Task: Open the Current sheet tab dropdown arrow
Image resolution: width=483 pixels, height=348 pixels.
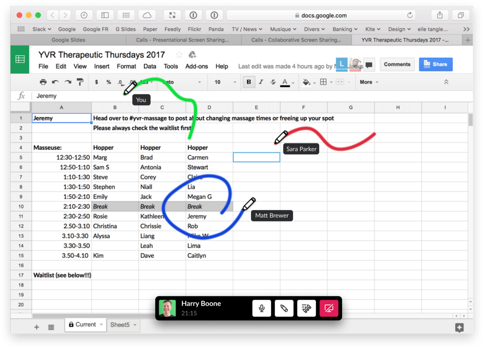Action: click(101, 325)
